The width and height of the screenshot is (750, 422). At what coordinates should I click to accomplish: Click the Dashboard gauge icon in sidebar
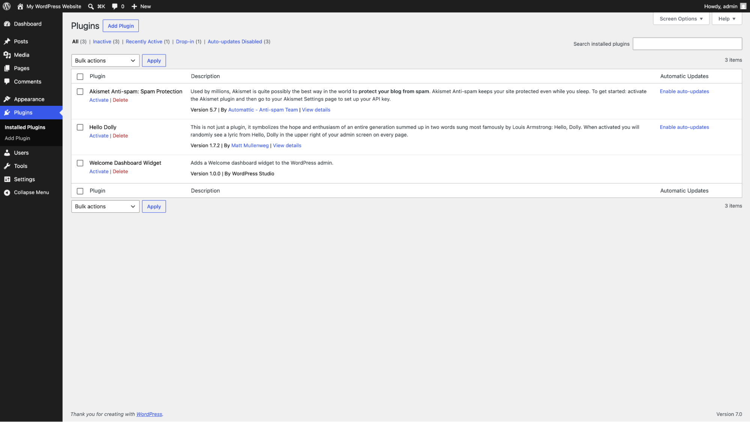7,24
